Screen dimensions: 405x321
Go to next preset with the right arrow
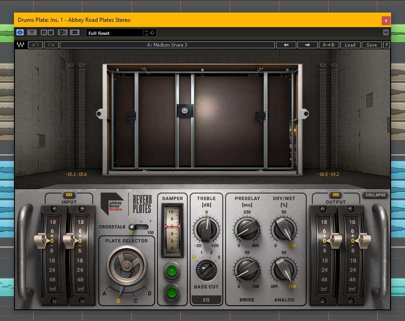point(308,45)
